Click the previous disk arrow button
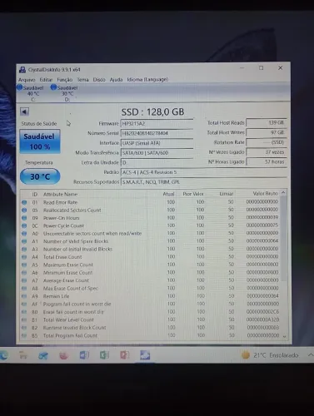The height and width of the screenshot is (416, 314). (24, 111)
